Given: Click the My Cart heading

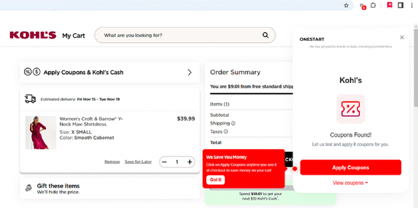Looking at the screenshot, I should (73, 36).
